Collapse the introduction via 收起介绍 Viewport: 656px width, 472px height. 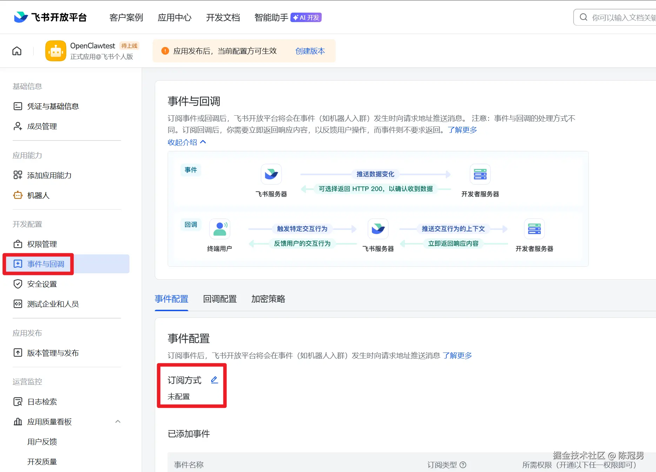(x=187, y=142)
